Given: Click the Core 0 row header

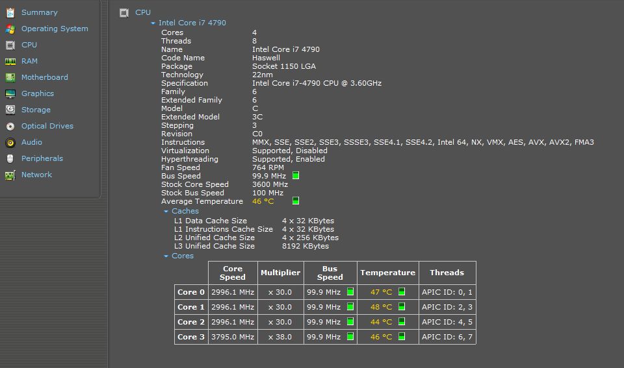Looking at the screenshot, I should pyautogui.click(x=191, y=292).
